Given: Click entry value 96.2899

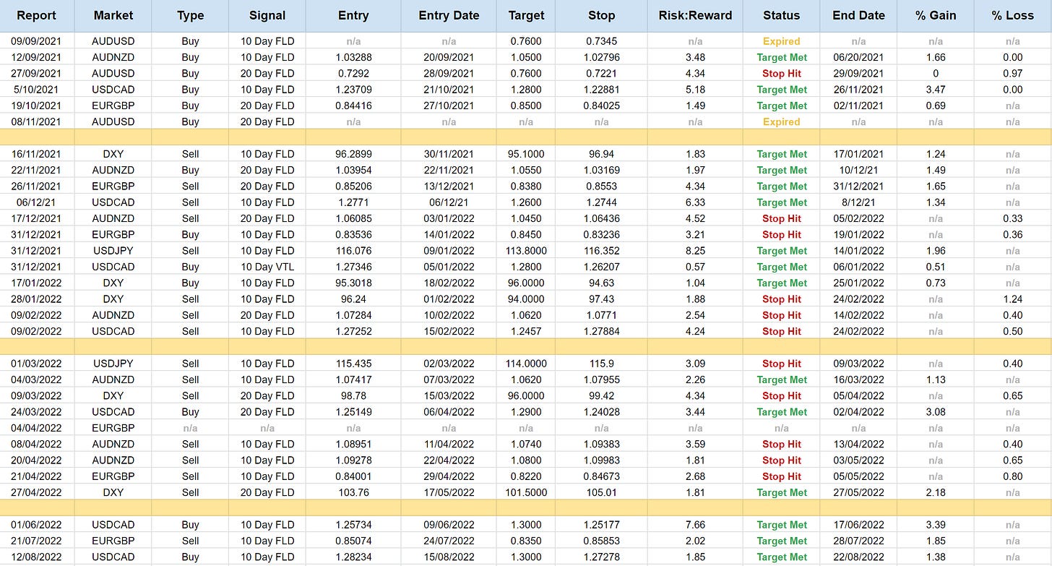Looking at the screenshot, I should (353, 154).
